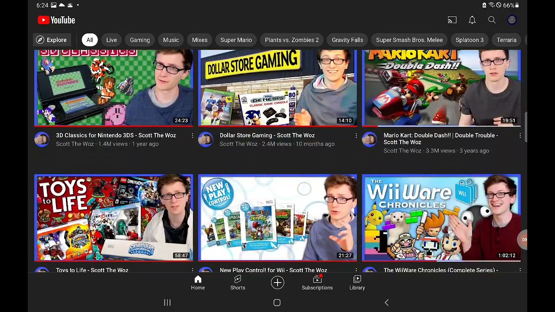Open the Explore compass chip
This screenshot has width=555, height=312.
[52, 40]
